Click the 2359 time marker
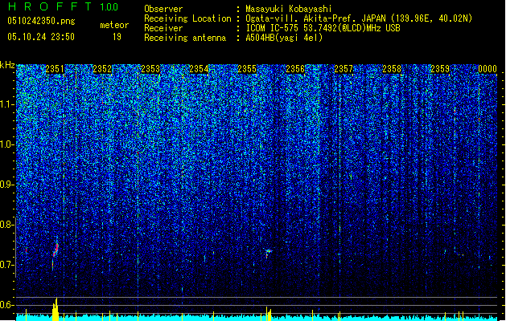 point(440,69)
